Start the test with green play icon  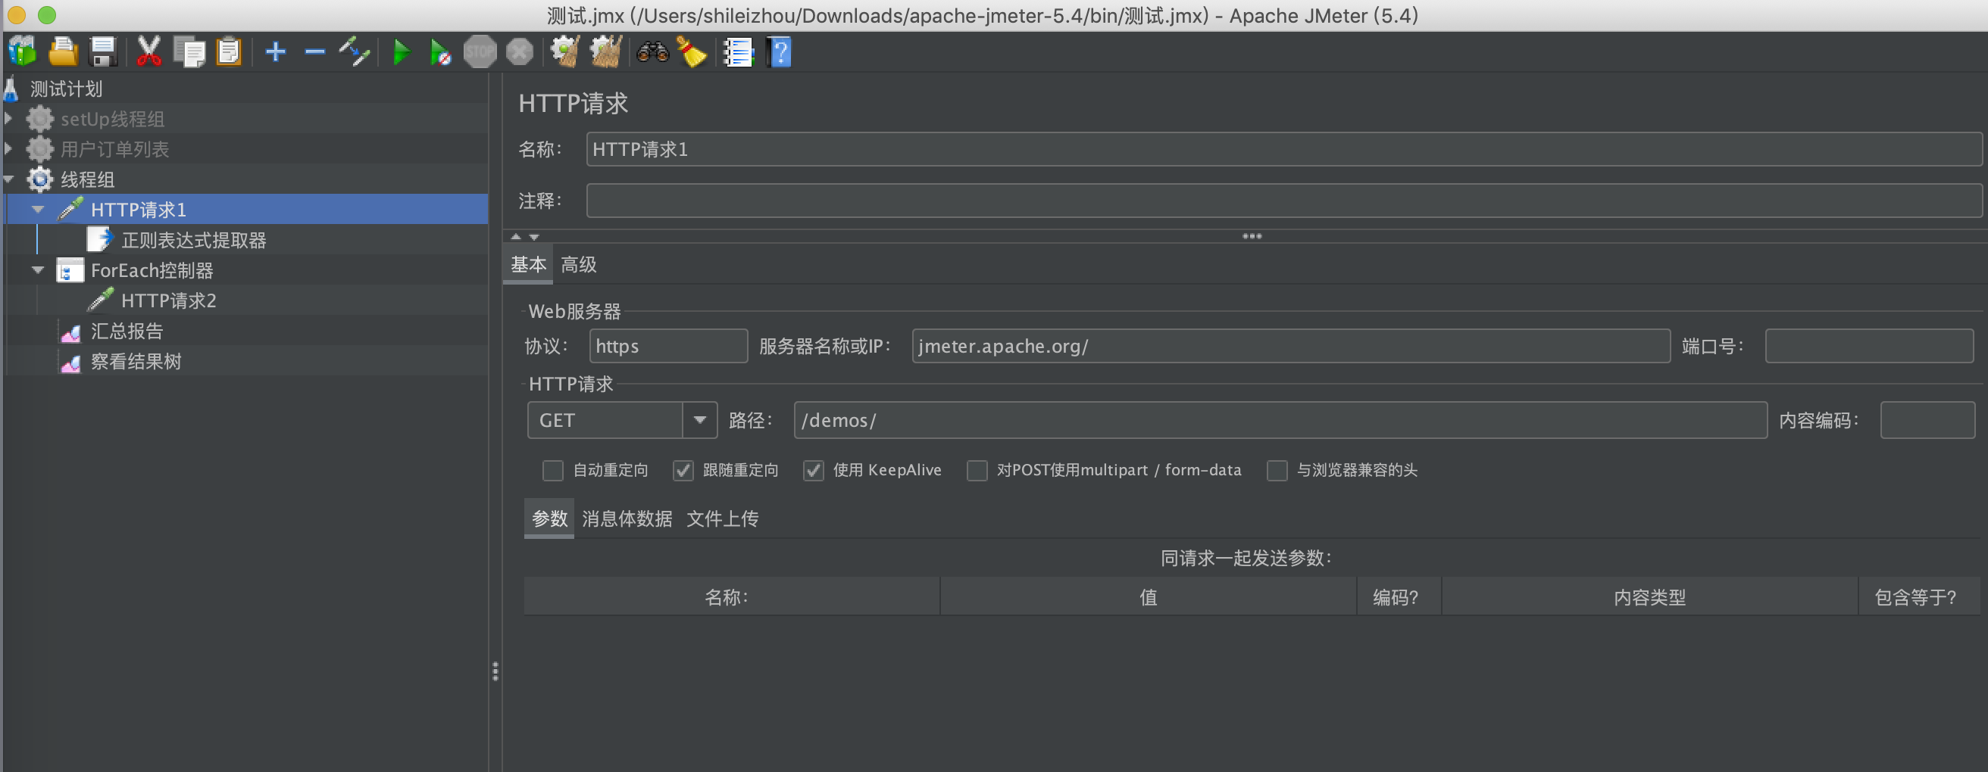[401, 51]
